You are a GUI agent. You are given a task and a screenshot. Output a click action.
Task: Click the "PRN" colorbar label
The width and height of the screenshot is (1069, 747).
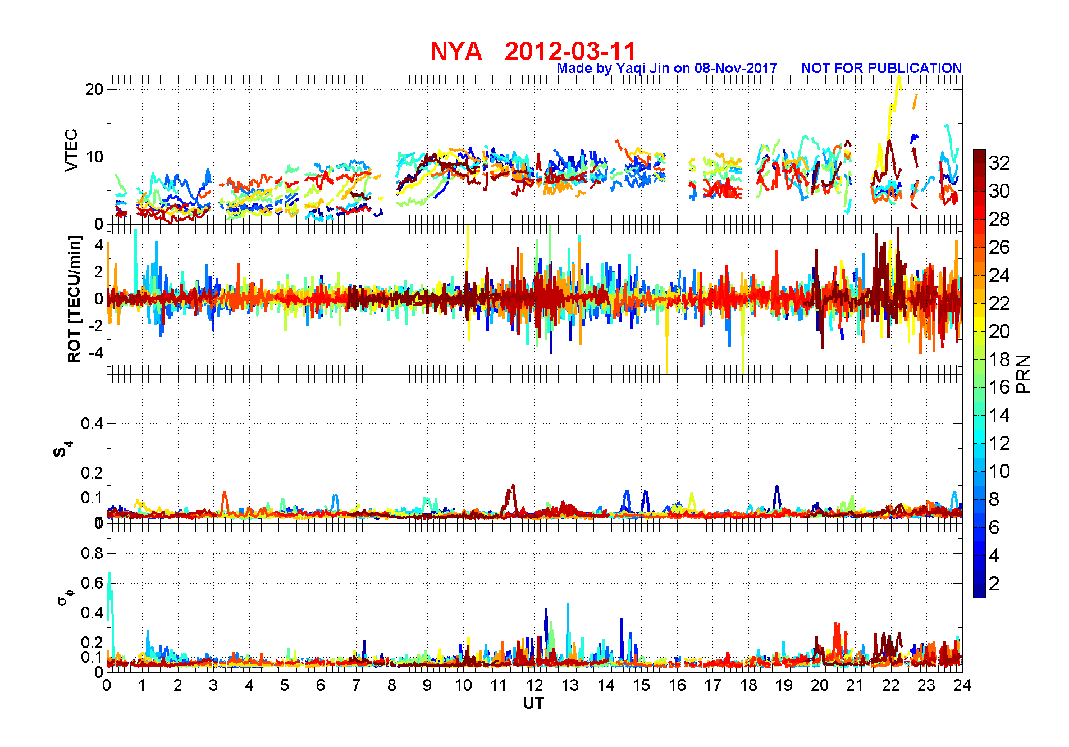(x=1024, y=373)
